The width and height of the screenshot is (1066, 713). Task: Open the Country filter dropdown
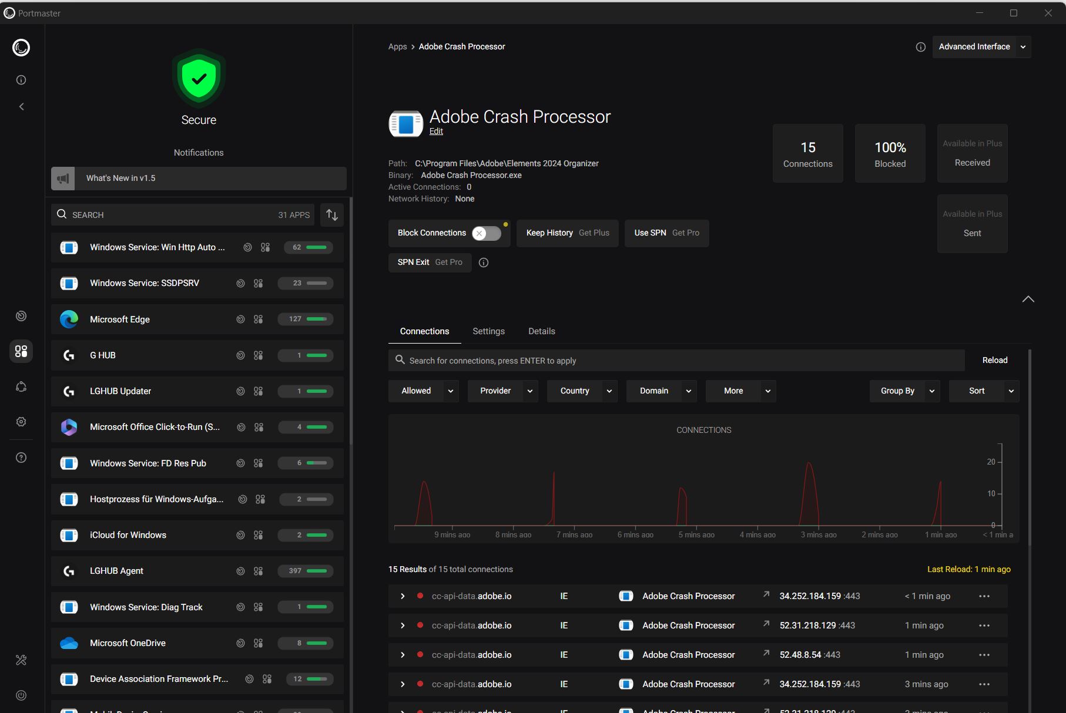582,391
